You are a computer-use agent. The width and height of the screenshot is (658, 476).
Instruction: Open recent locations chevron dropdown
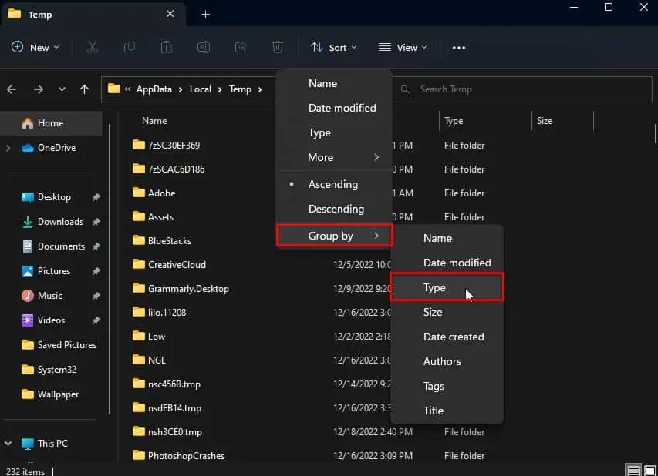[x=62, y=89]
